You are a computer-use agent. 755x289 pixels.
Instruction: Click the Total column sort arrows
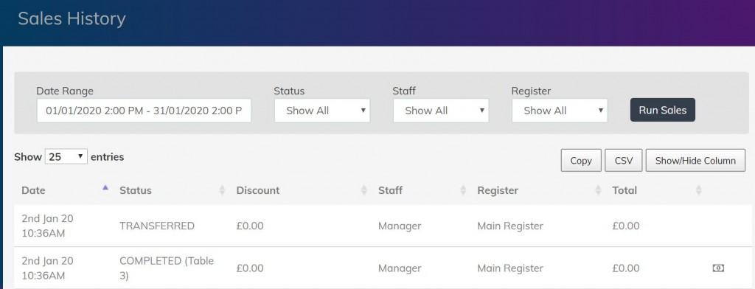point(698,190)
